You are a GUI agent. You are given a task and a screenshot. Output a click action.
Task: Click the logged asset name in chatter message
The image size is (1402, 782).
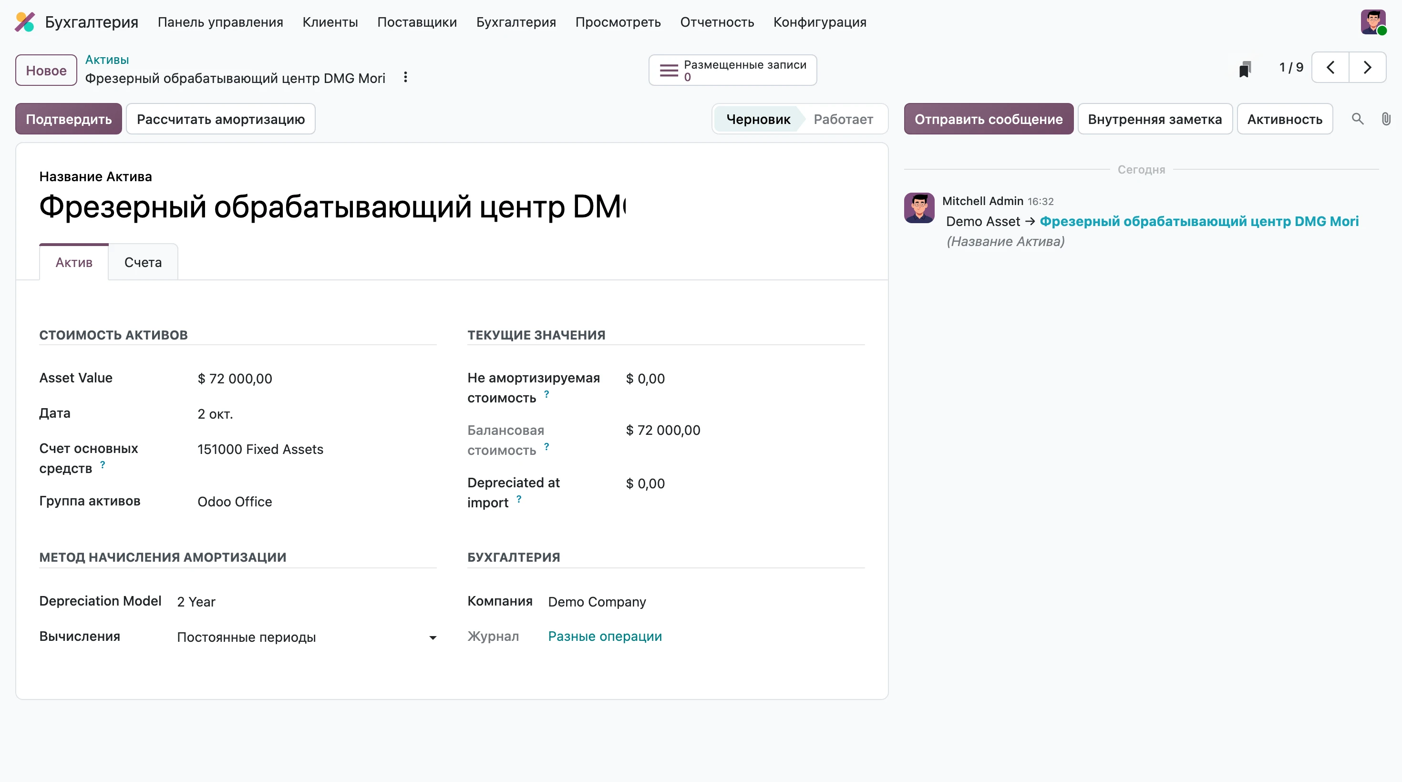click(x=1199, y=221)
